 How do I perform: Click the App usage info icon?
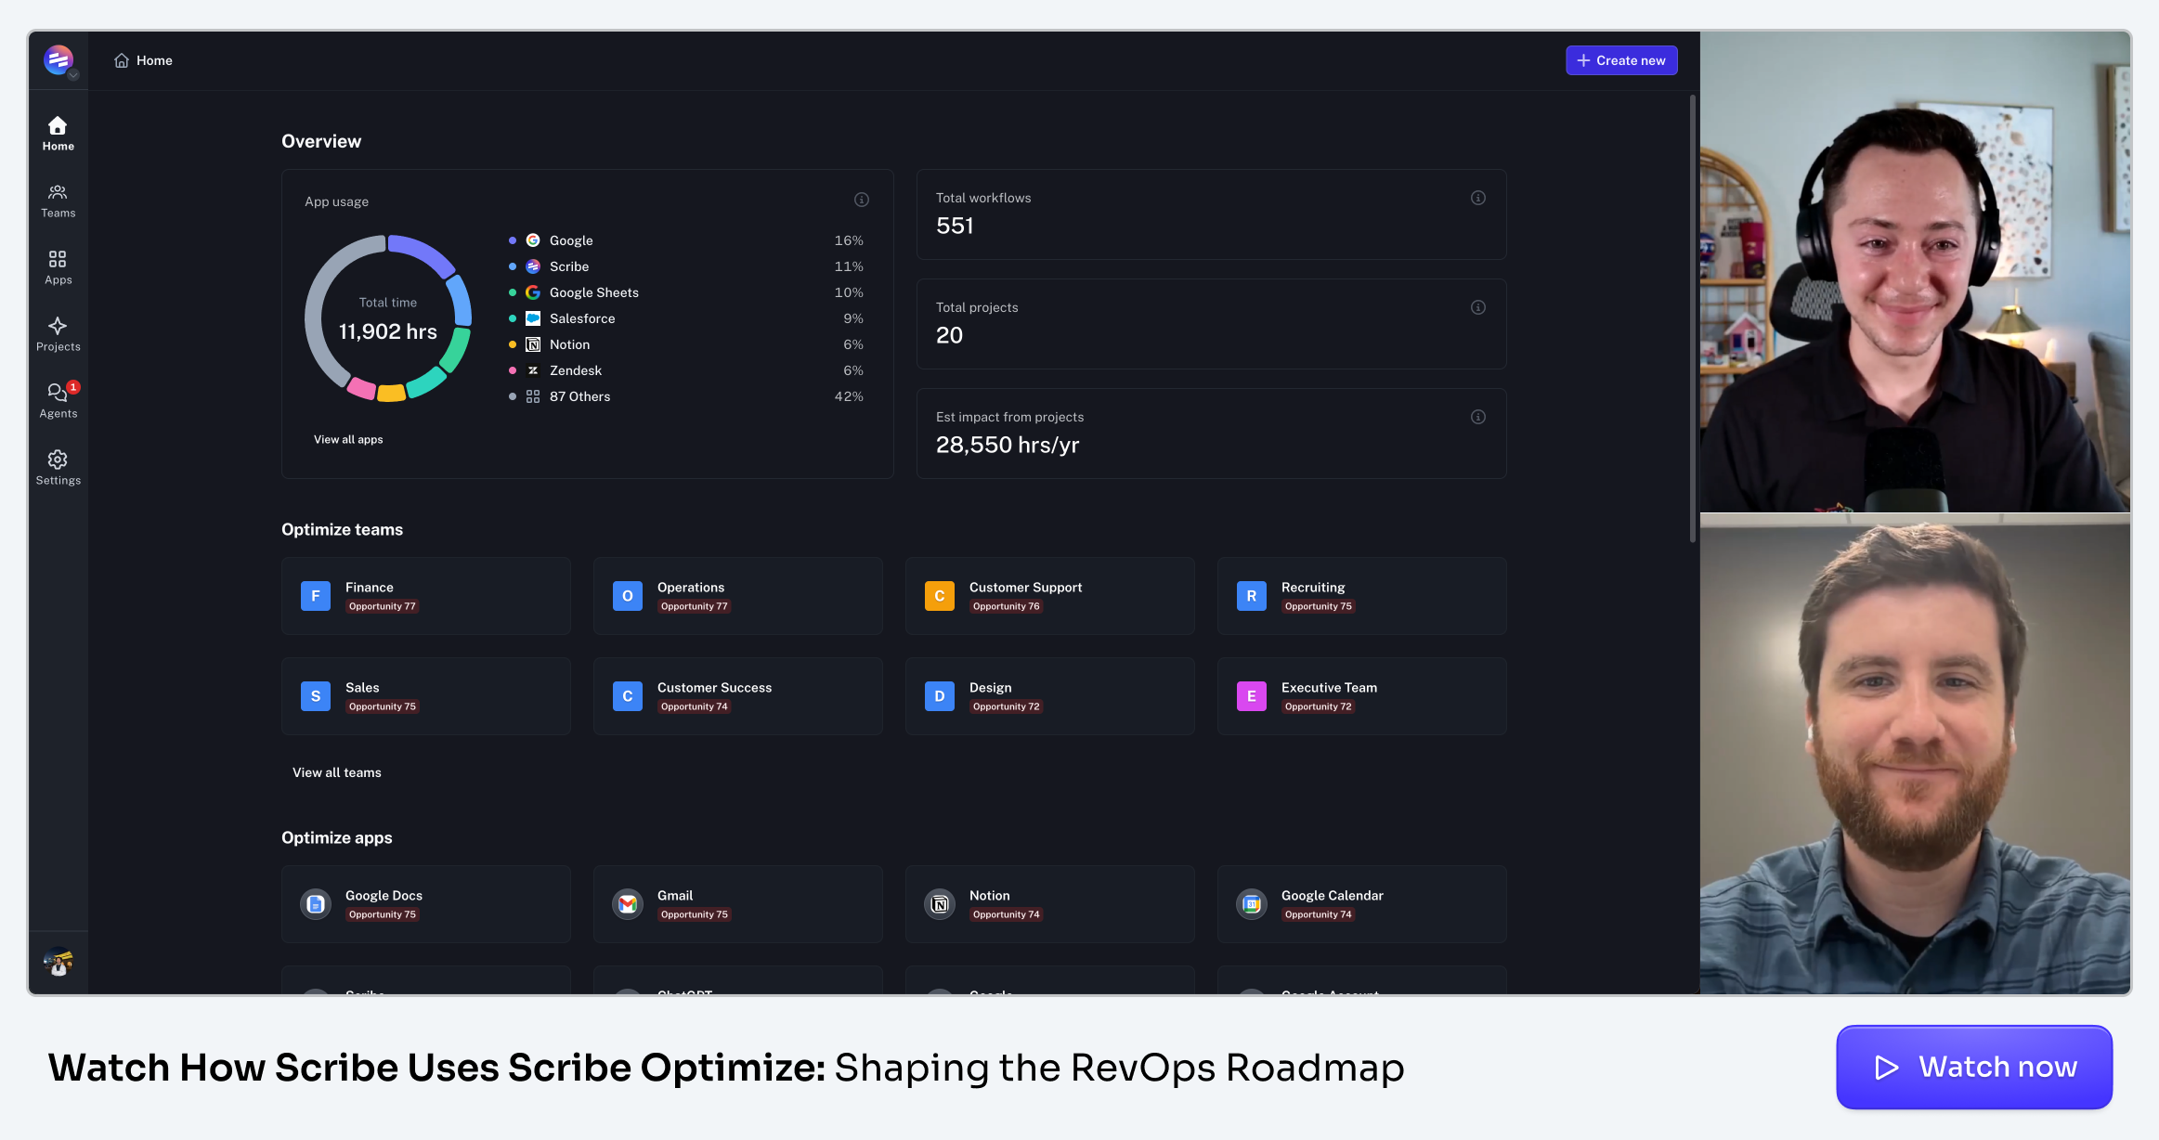(x=861, y=200)
